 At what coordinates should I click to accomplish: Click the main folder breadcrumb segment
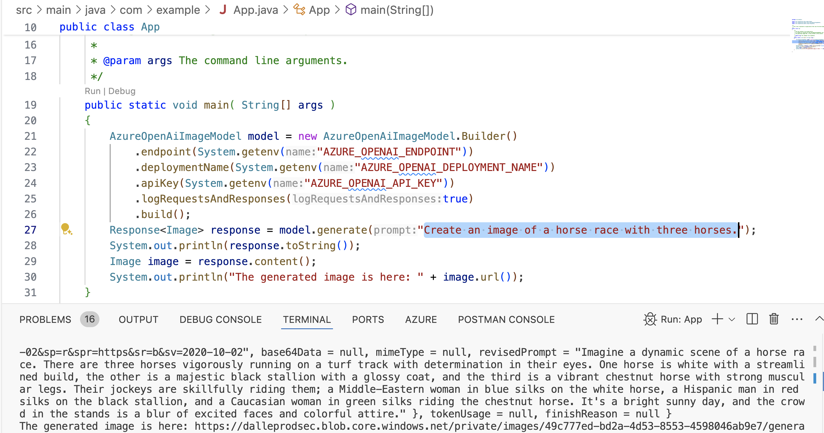(58, 10)
